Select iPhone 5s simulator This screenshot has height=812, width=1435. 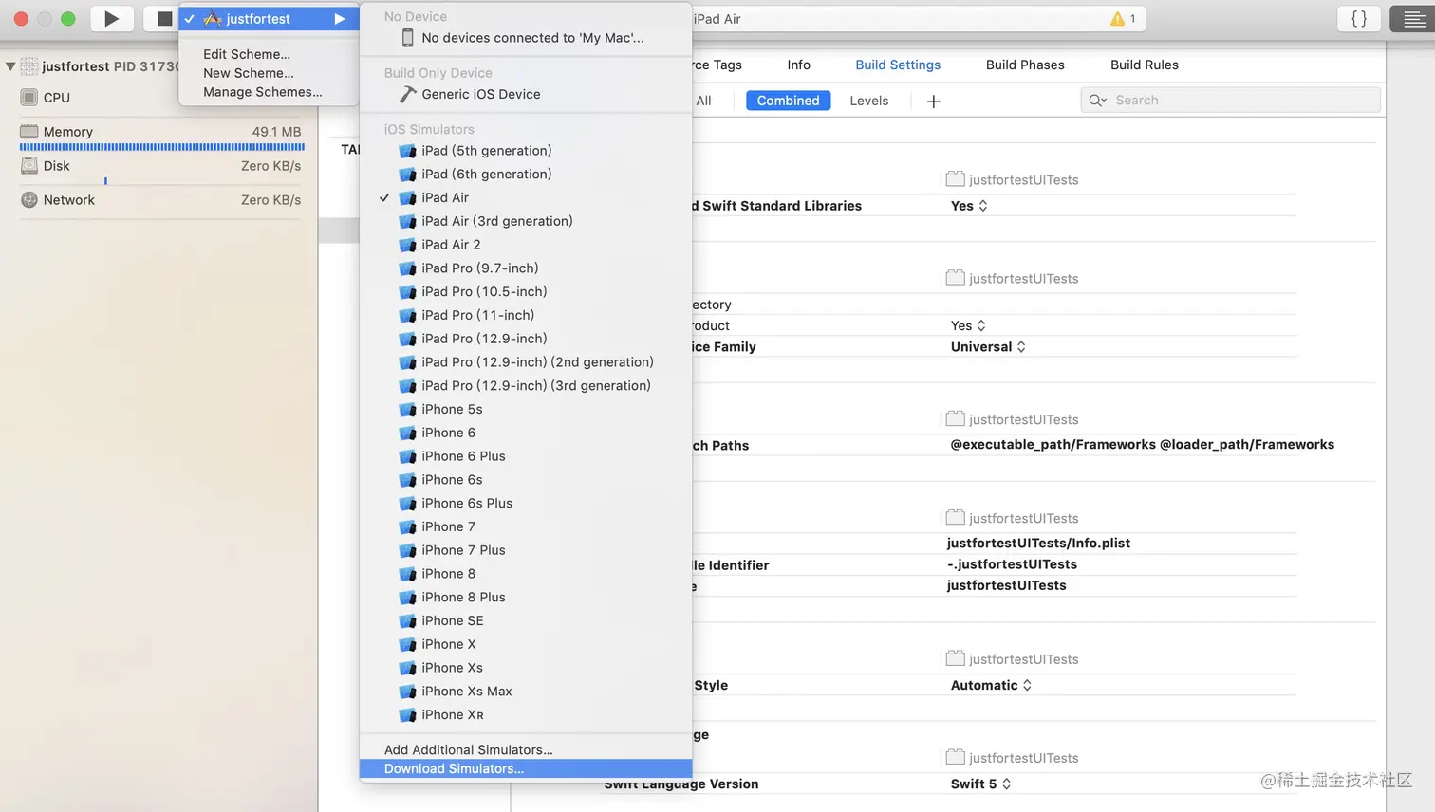pos(526,409)
